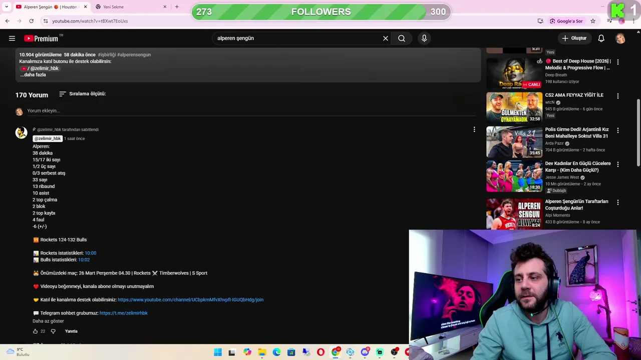Open options for Best of Deep House video
This screenshot has width=641, height=360.
click(x=618, y=62)
